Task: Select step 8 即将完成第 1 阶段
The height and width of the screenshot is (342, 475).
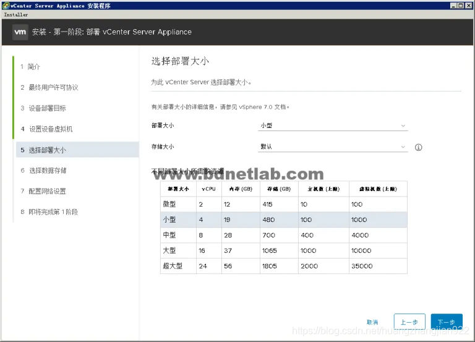Action: [x=49, y=212]
